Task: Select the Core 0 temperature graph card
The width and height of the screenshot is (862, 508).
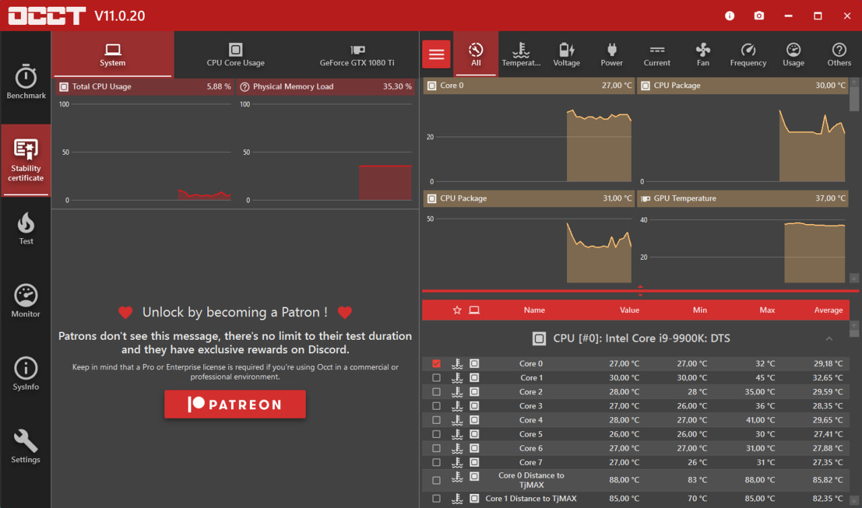Action: tap(529, 131)
